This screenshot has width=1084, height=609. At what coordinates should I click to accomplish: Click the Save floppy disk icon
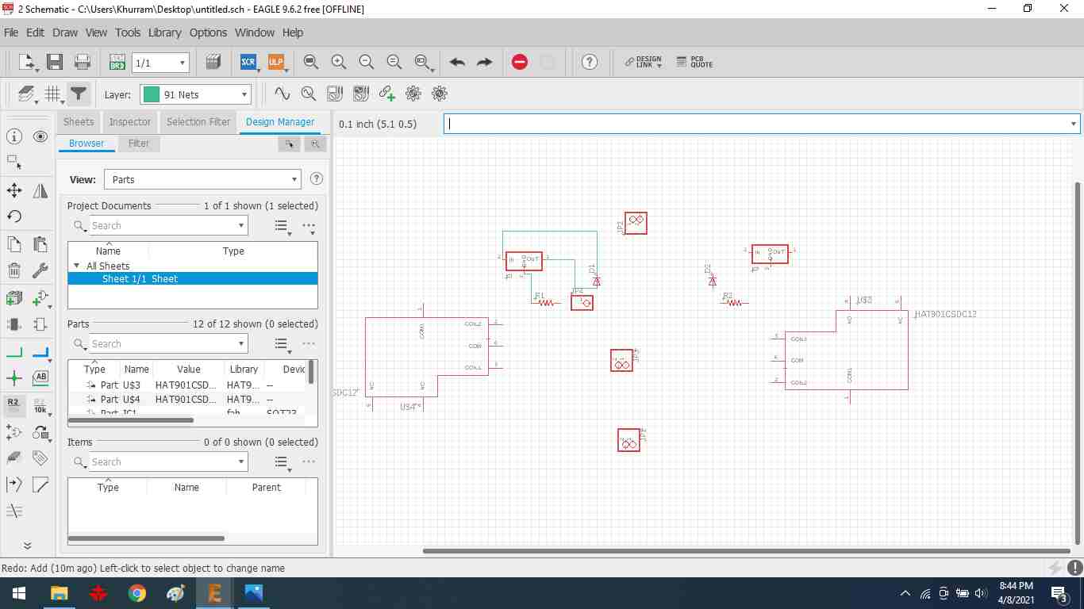(55, 62)
